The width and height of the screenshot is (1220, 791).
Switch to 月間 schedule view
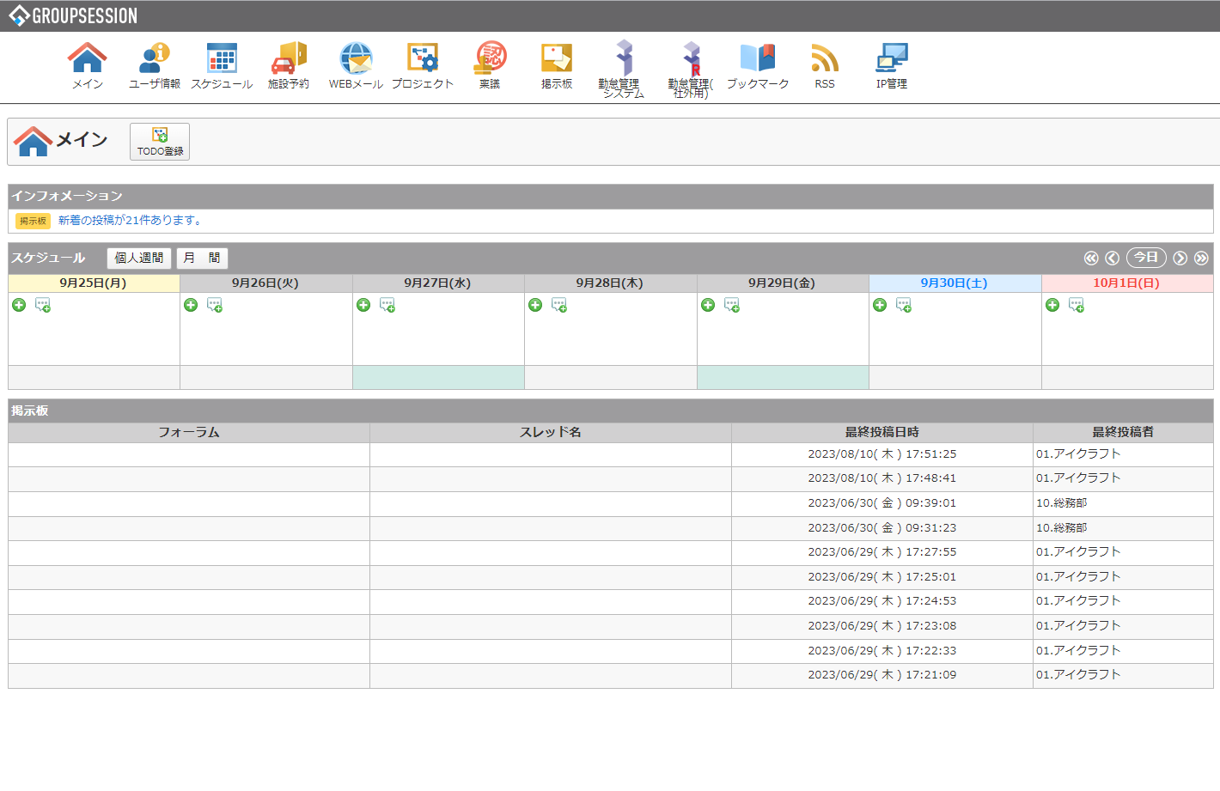click(x=202, y=258)
